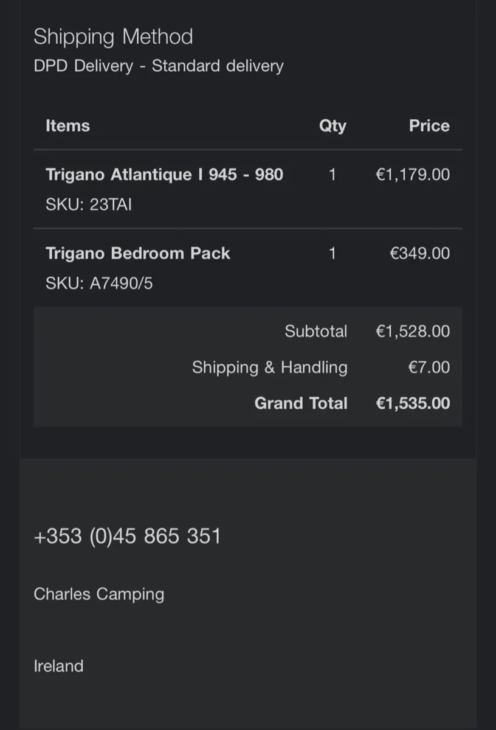
Task: Click the Items column header
Action: point(67,126)
